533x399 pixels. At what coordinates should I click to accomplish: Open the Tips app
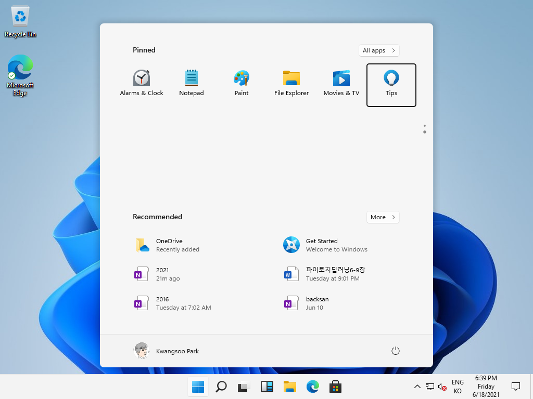[391, 85]
